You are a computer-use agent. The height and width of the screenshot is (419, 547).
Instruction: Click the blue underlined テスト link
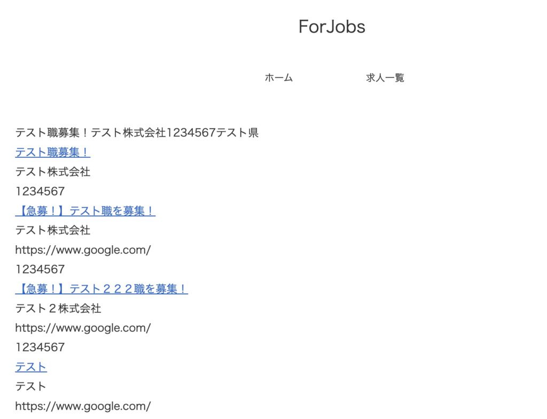pyautogui.click(x=30, y=367)
